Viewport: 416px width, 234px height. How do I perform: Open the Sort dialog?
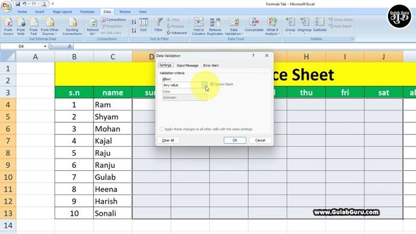coord(143,25)
